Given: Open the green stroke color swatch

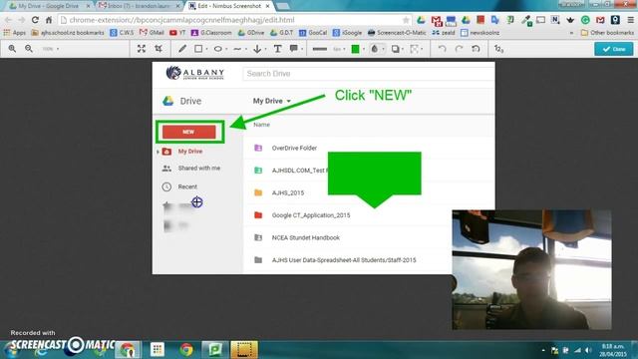Looking at the screenshot, I should pos(355,49).
